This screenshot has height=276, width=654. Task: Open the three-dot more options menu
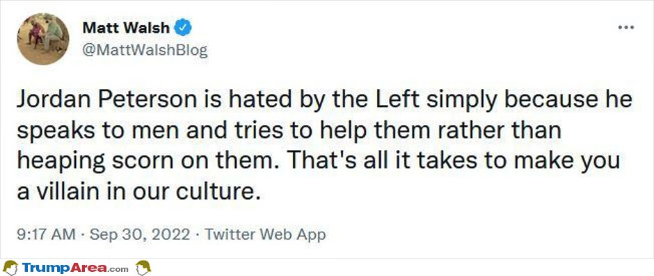(626, 28)
